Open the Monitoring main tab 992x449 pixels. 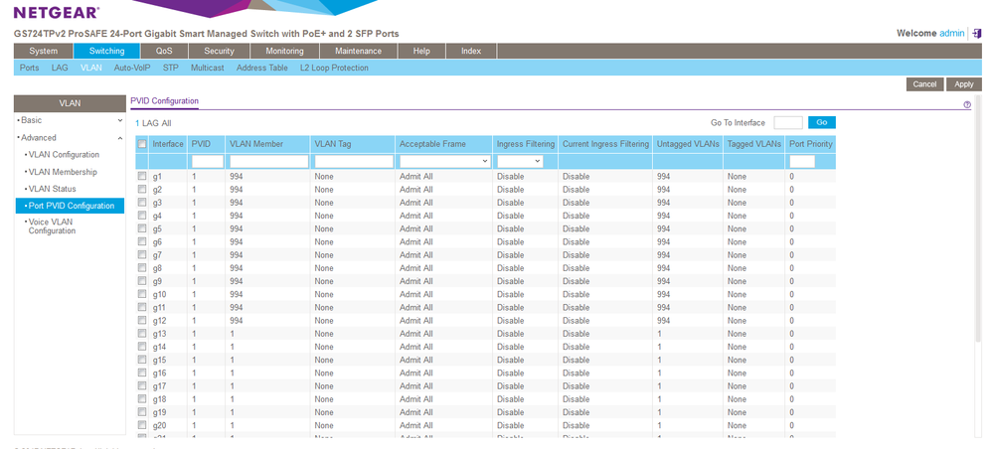284,51
